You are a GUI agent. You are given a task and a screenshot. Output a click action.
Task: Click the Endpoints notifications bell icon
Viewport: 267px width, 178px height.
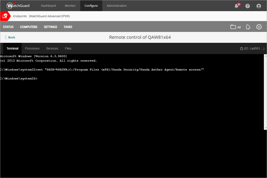click(x=248, y=27)
